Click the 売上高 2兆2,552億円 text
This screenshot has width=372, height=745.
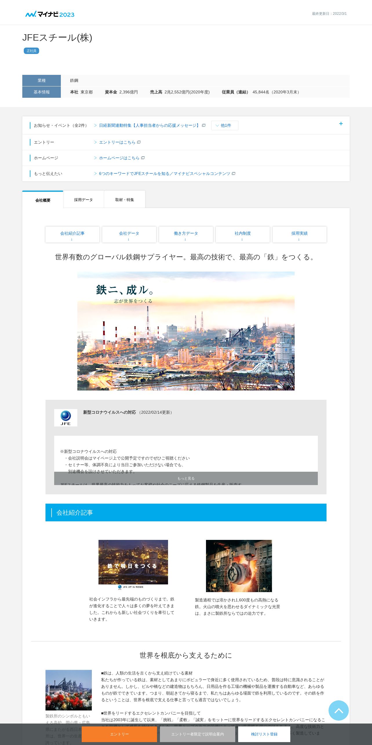tap(180, 92)
